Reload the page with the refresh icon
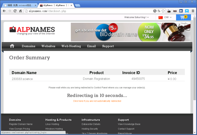The image size is (197, 135). 15,11
